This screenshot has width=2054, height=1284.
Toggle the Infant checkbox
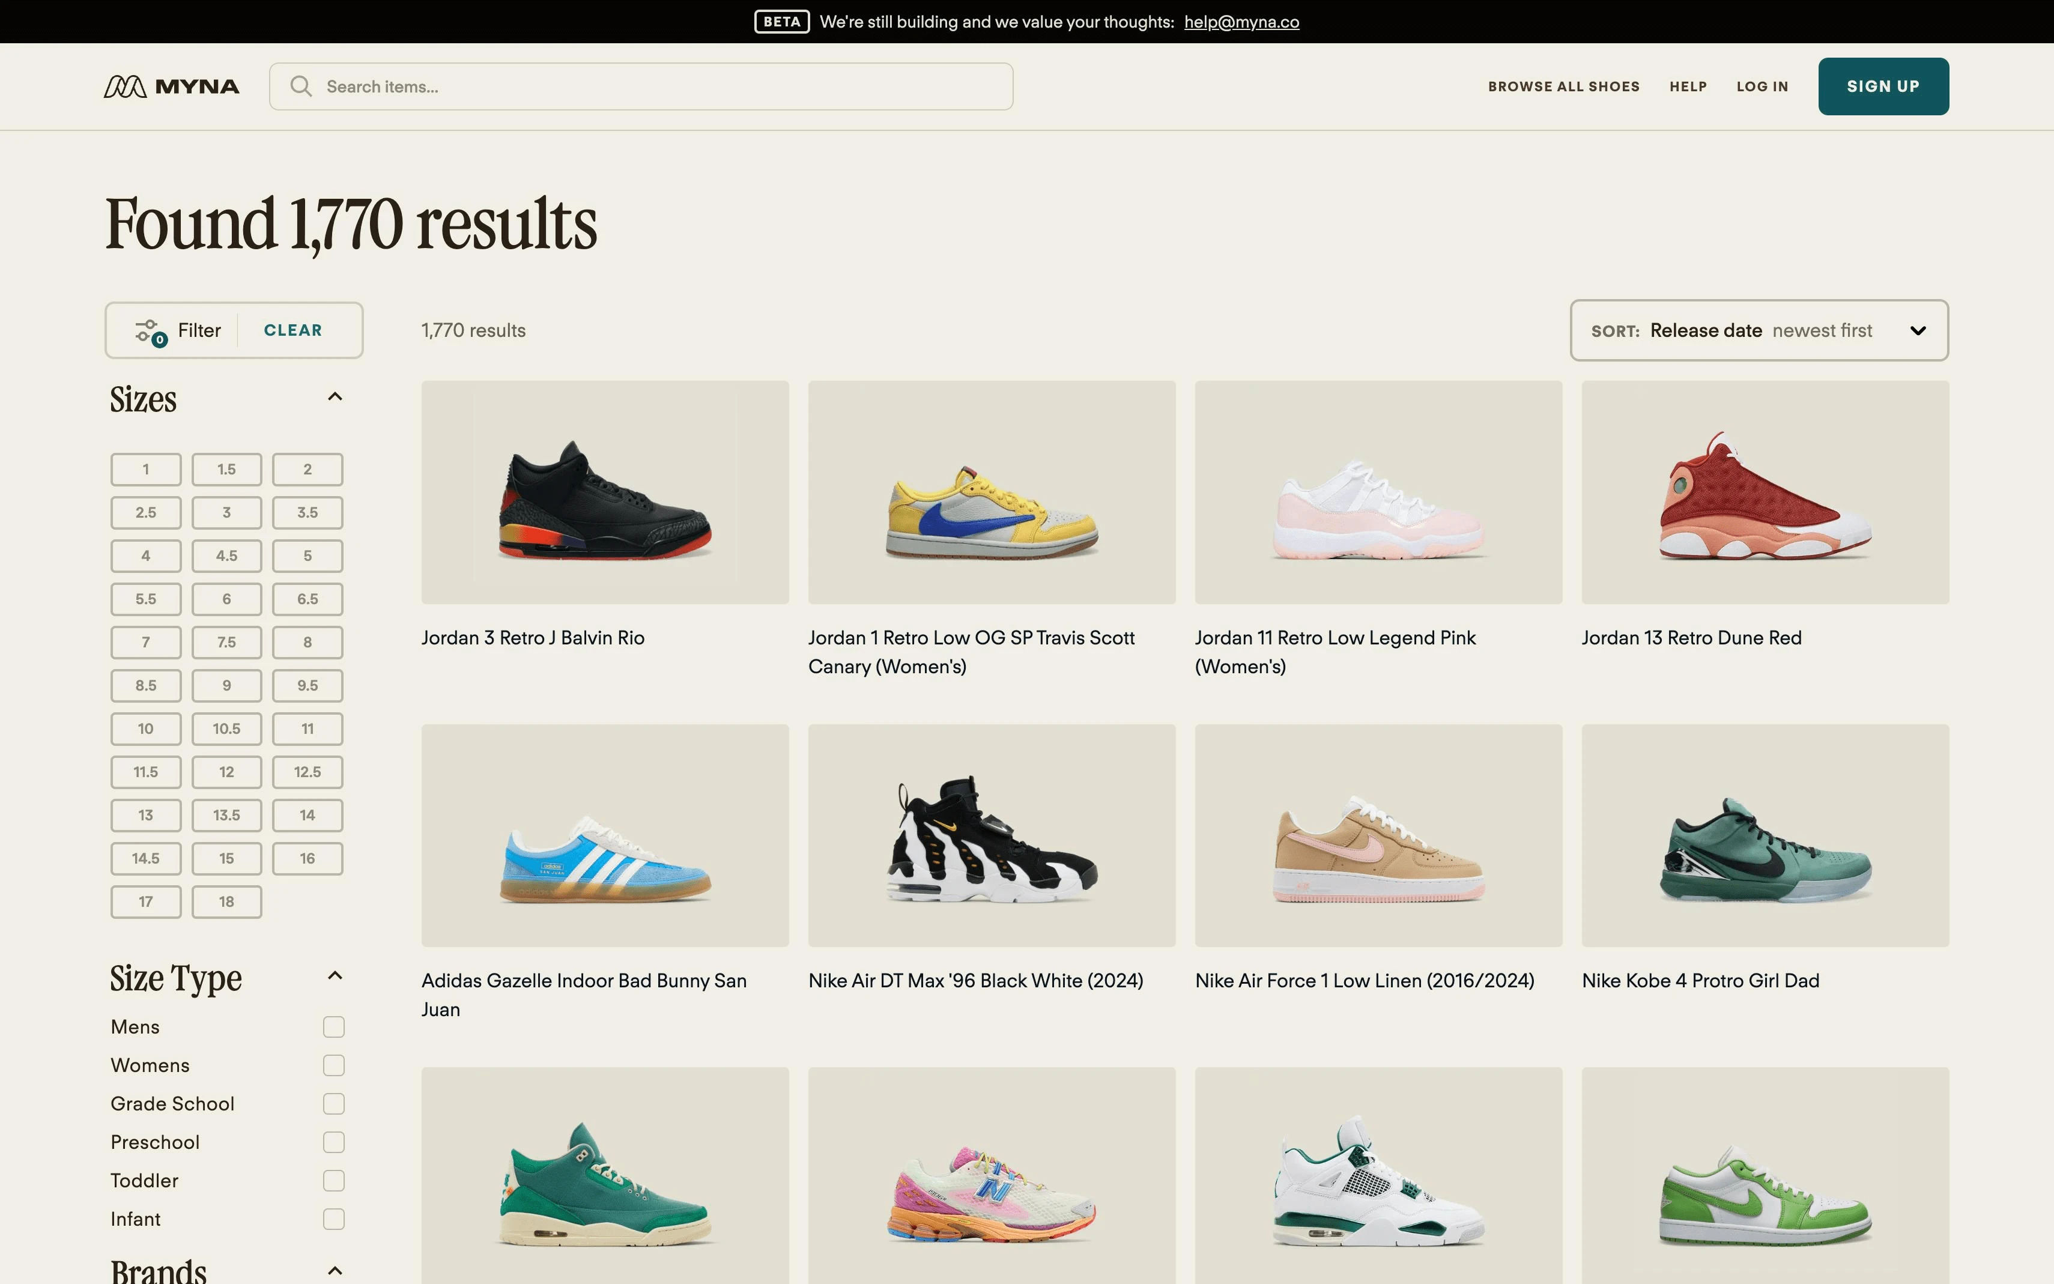coord(334,1219)
